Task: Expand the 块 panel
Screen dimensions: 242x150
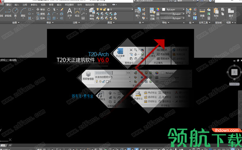Action: pyautogui.click(x=141, y=22)
